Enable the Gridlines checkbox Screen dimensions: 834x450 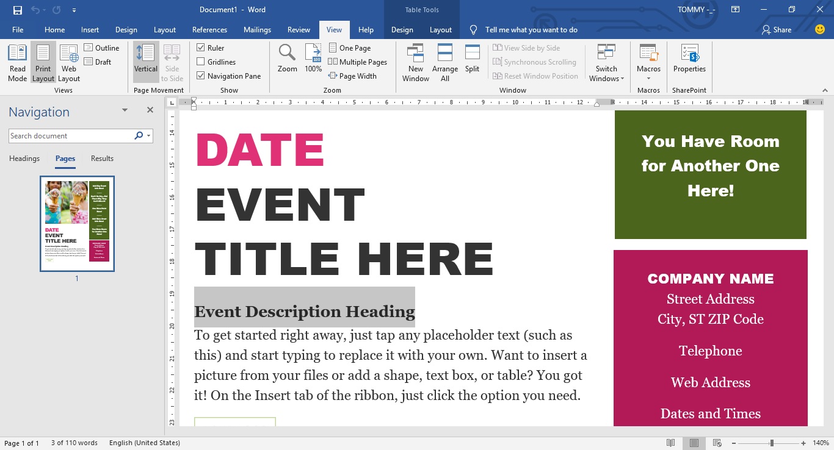click(200, 62)
